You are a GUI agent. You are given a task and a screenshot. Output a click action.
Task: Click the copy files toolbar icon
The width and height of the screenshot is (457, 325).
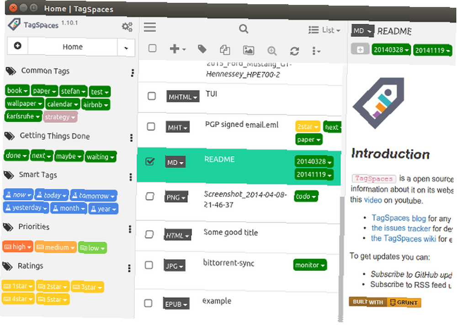225,50
